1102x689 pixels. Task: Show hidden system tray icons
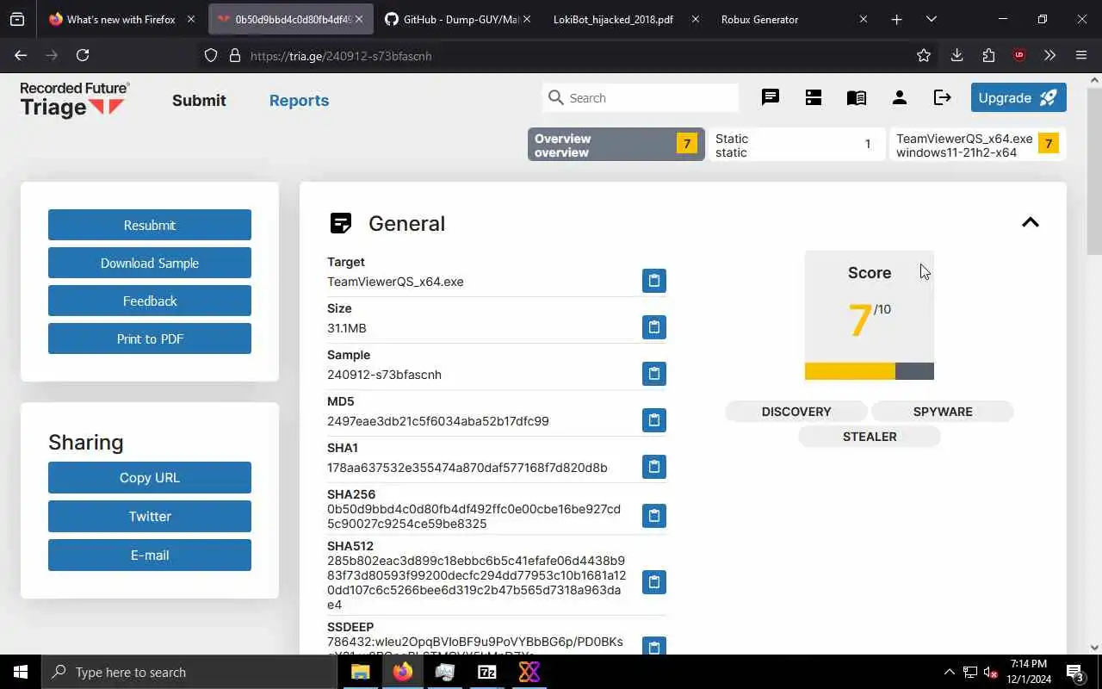(949, 672)
